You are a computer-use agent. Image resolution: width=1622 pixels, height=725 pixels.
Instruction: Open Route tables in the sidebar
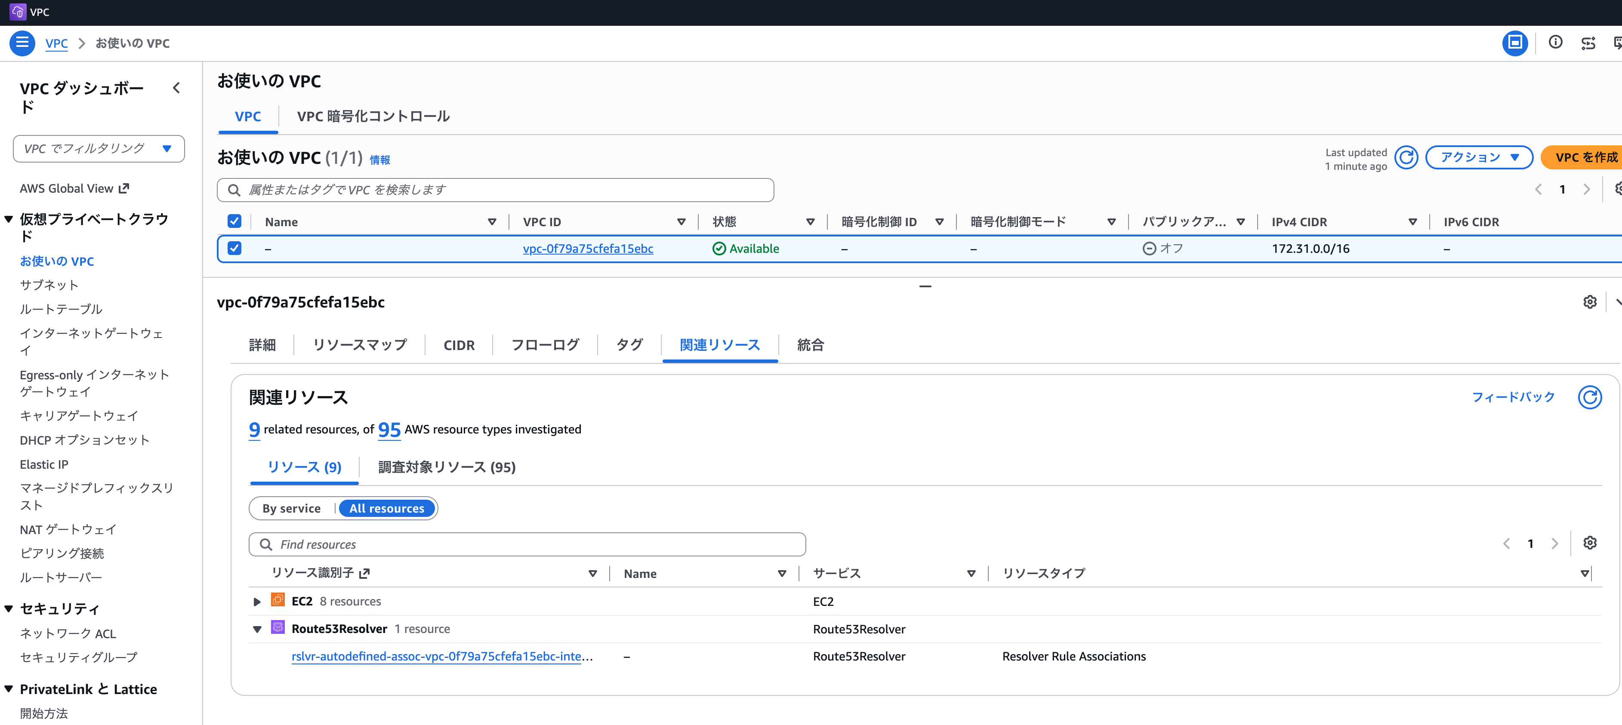point(61,309)
